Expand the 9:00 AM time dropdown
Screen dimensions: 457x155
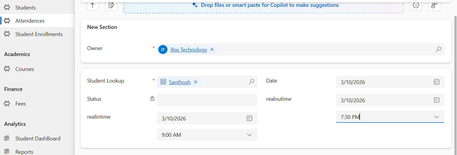(x=250, y=135)
